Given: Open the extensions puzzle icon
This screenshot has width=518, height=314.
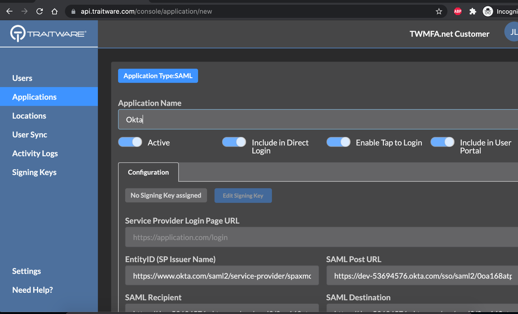Looking at the screenshot, I should click(473, 11).
